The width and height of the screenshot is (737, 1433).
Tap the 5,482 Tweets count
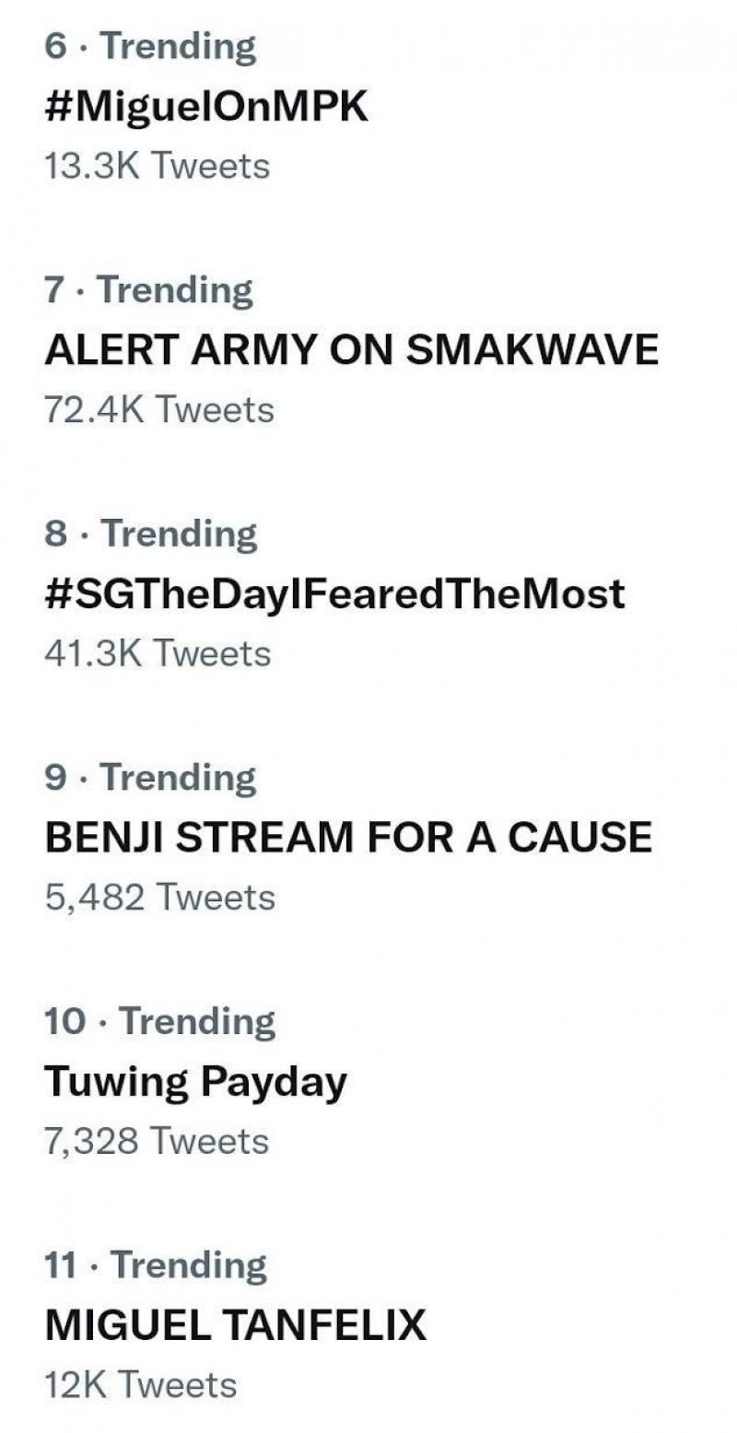[x=159, y=897]
